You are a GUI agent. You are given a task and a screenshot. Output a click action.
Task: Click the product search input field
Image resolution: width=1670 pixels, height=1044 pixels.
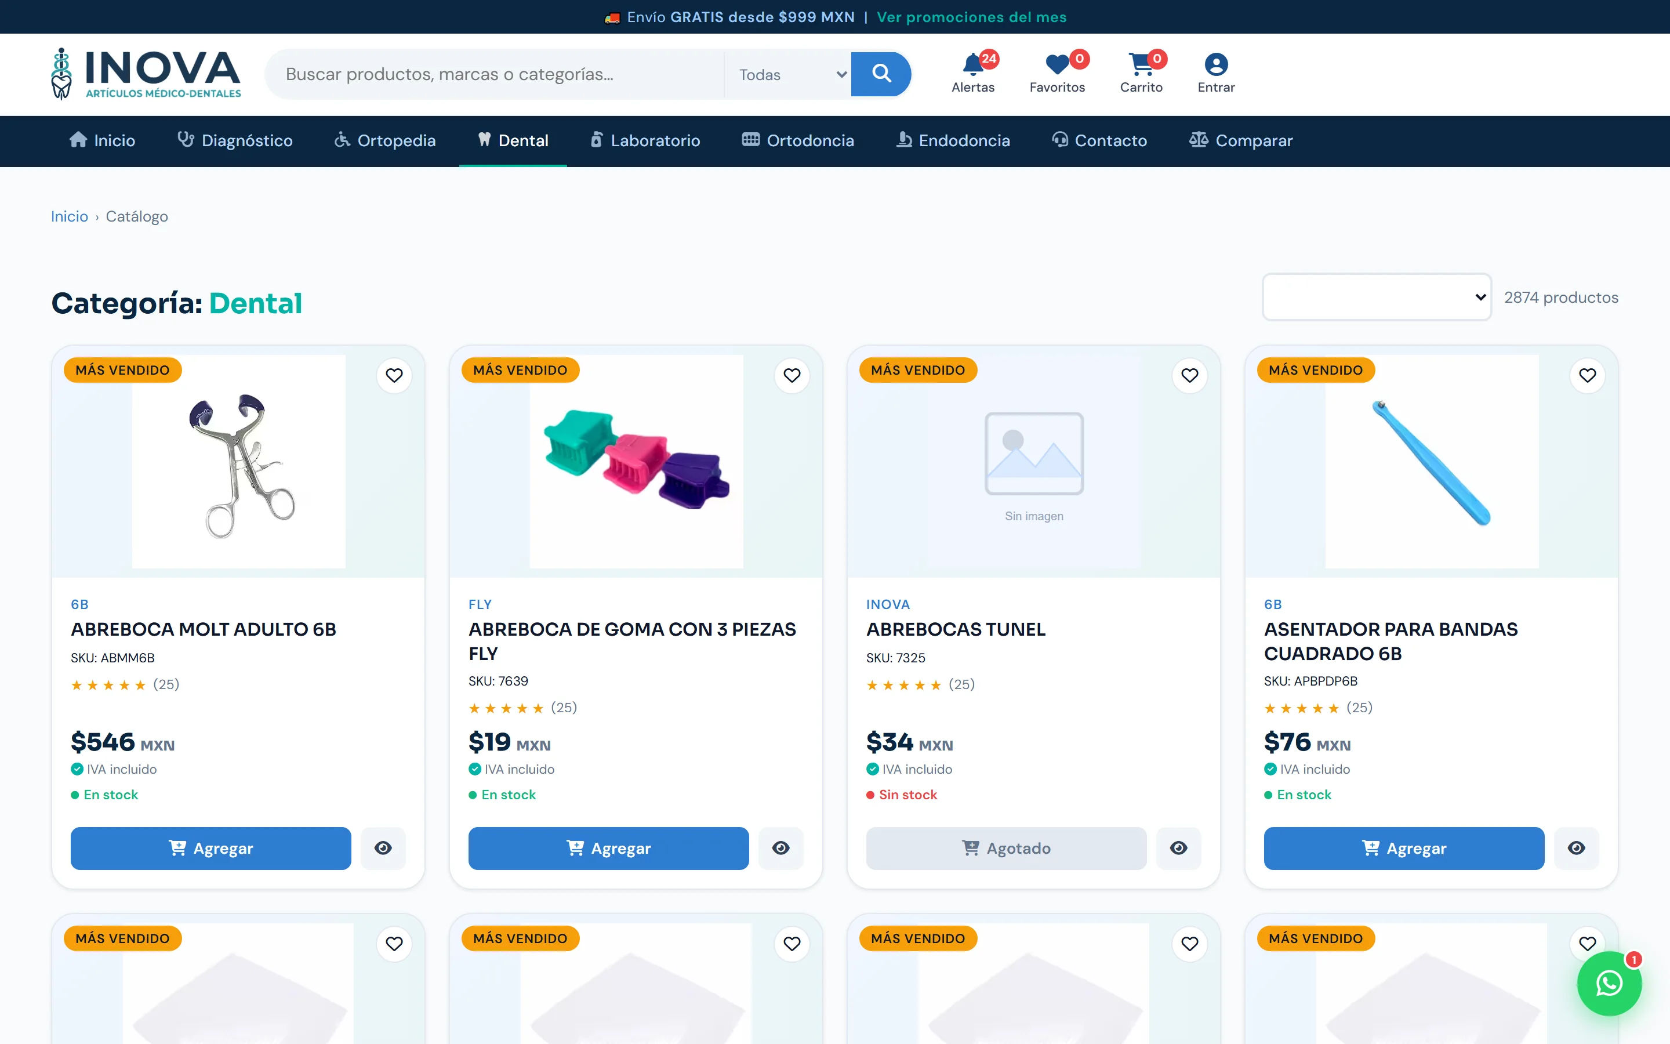coord(495,75)
